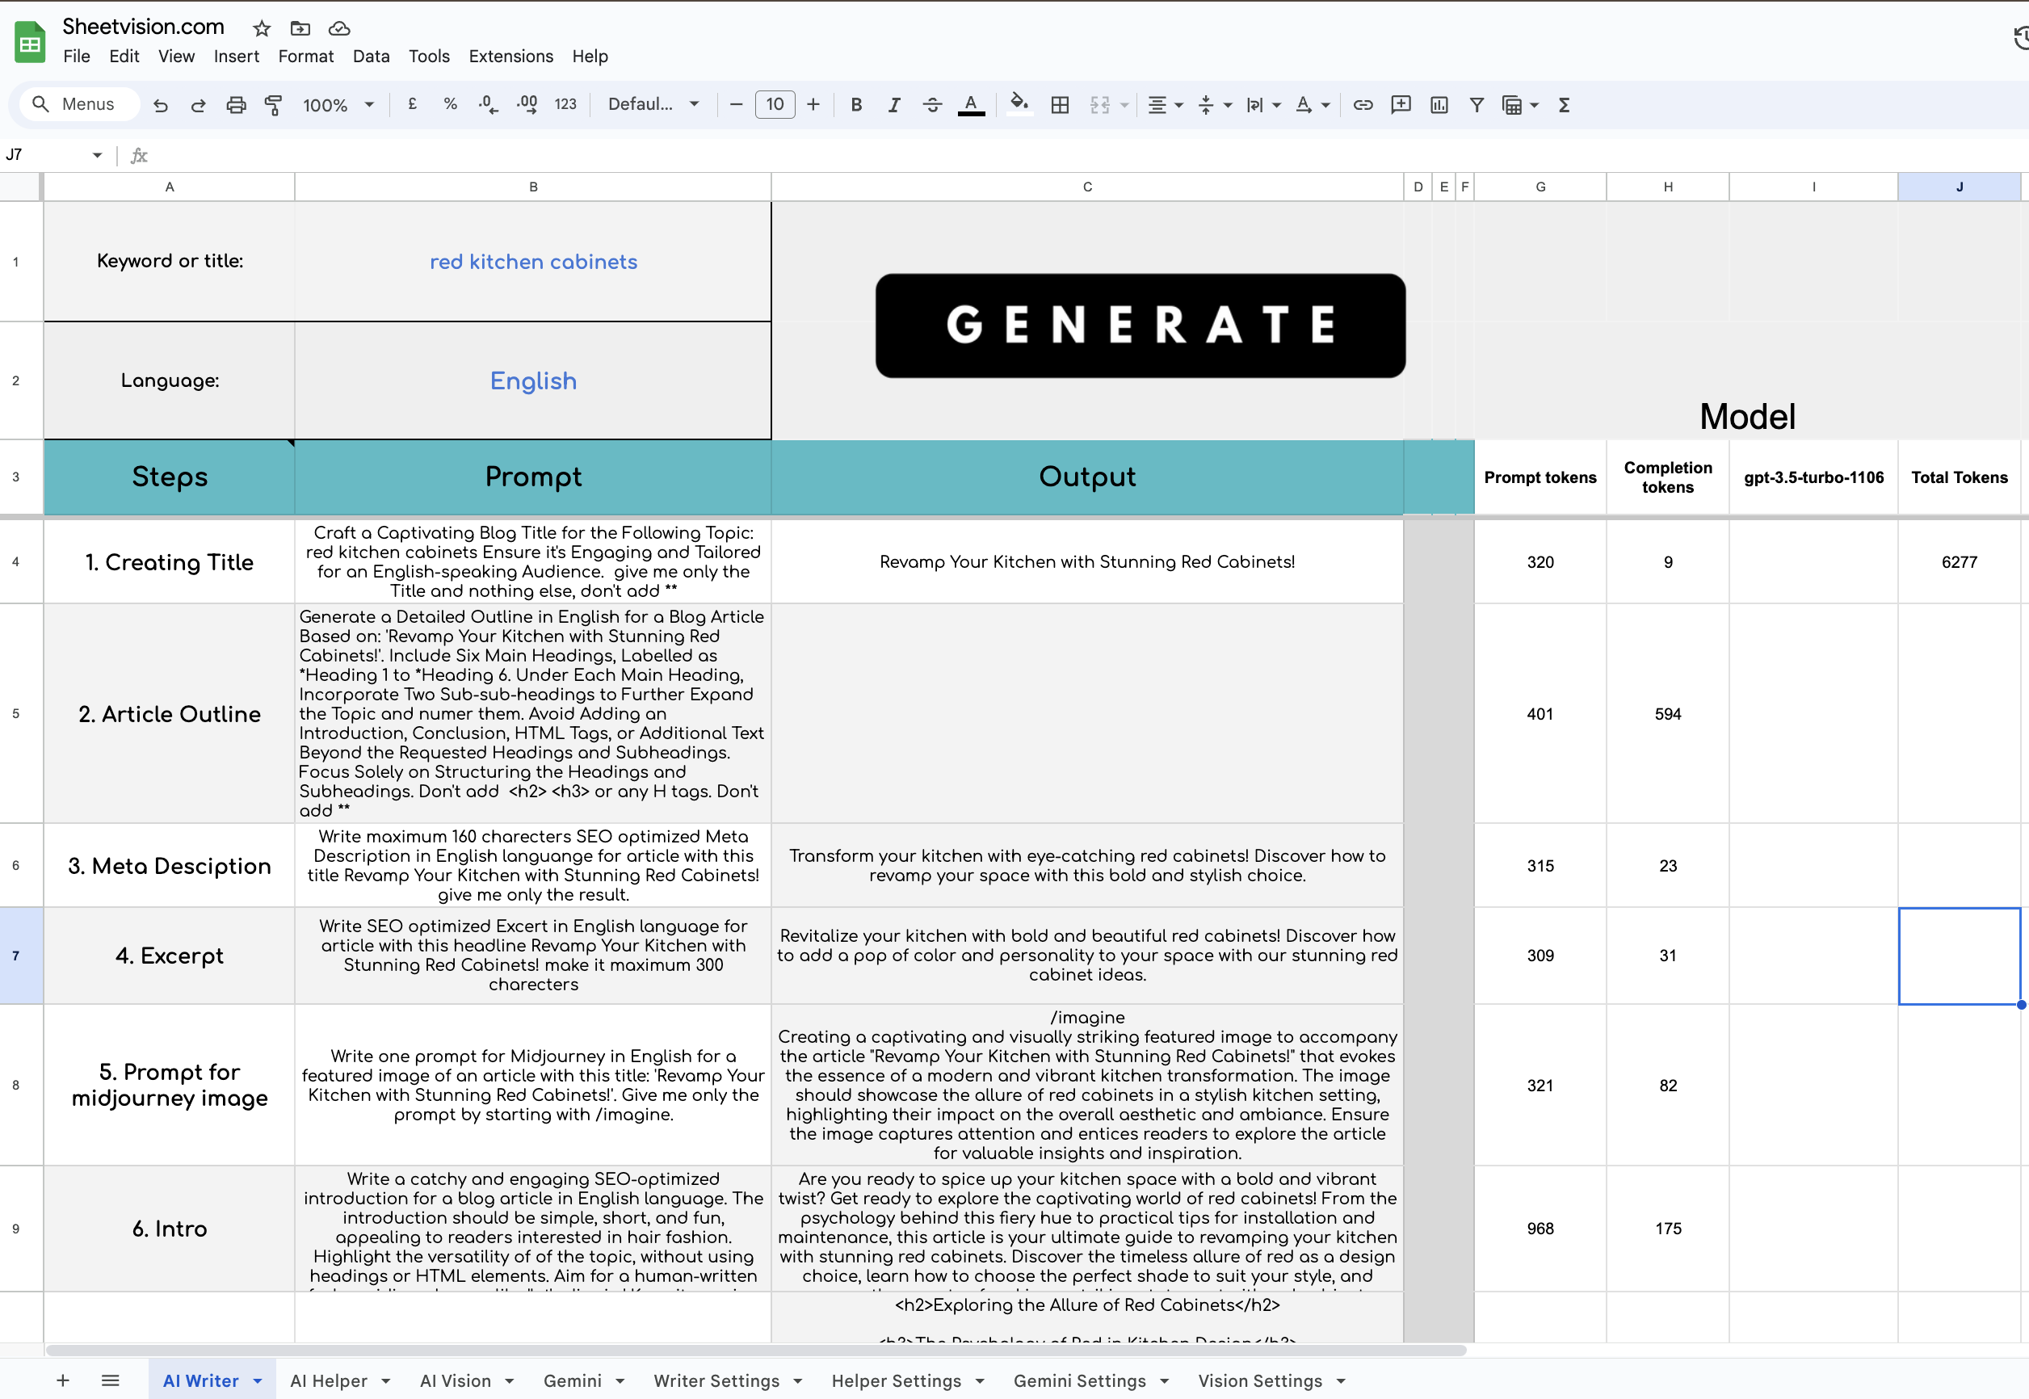This screenshot has height=1399, width=2029.
Task: Switch to the Gemini Settings sheet tab
Action: tap(1079, 1380)
